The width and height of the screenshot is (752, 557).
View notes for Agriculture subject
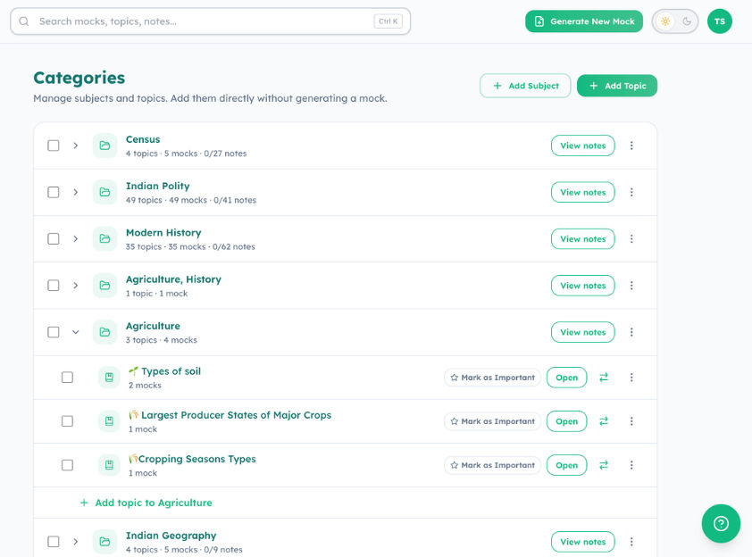pyautogui.click(x=582, y=332)
